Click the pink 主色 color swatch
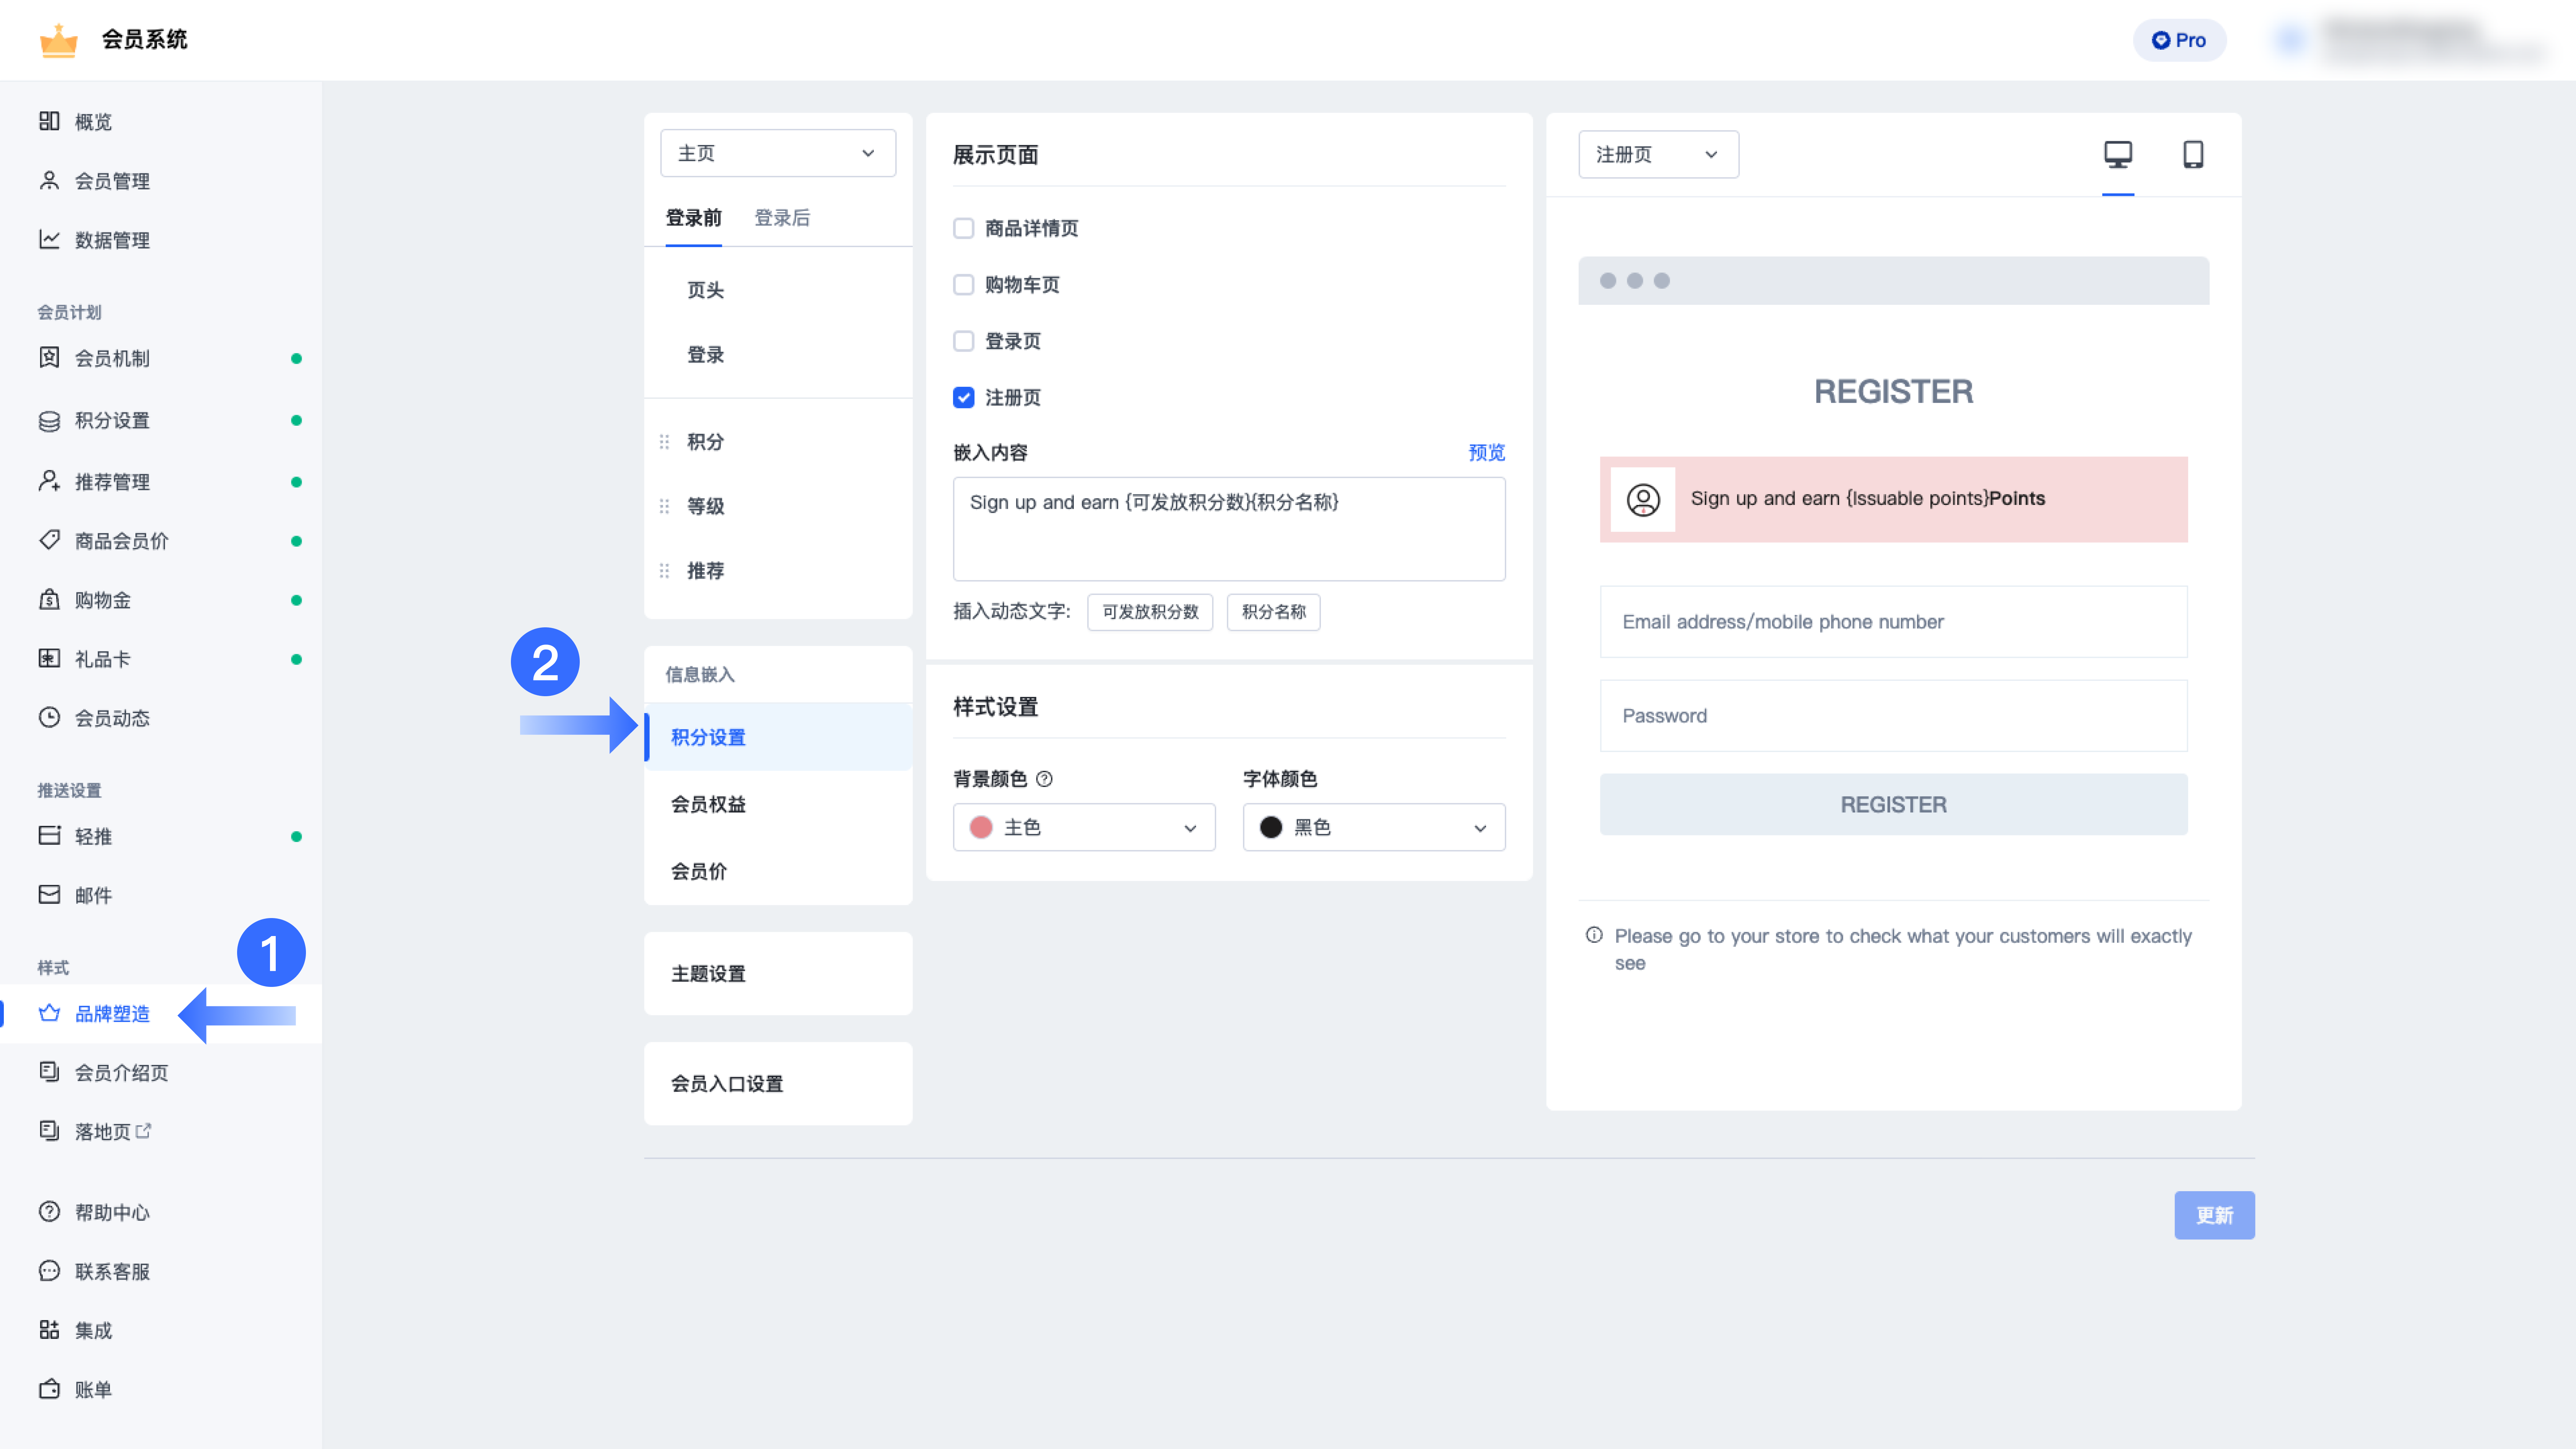The image size is (2576, 1449). [x=980, y=827]
